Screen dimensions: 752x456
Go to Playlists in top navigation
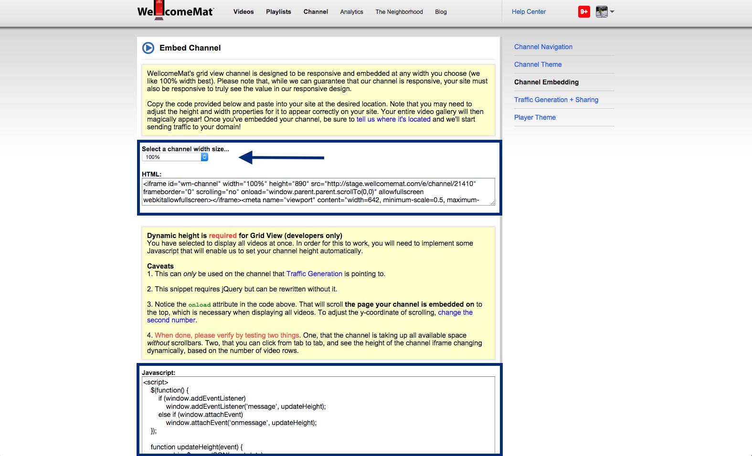point(278,12)
